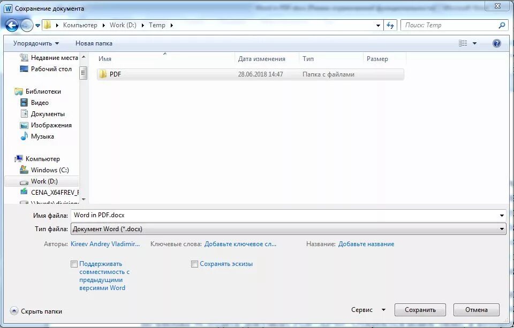This screenshot has width=514, height=328.
Task: Click the navigation pane scrollbar thumb
Action: coord(84,73)
